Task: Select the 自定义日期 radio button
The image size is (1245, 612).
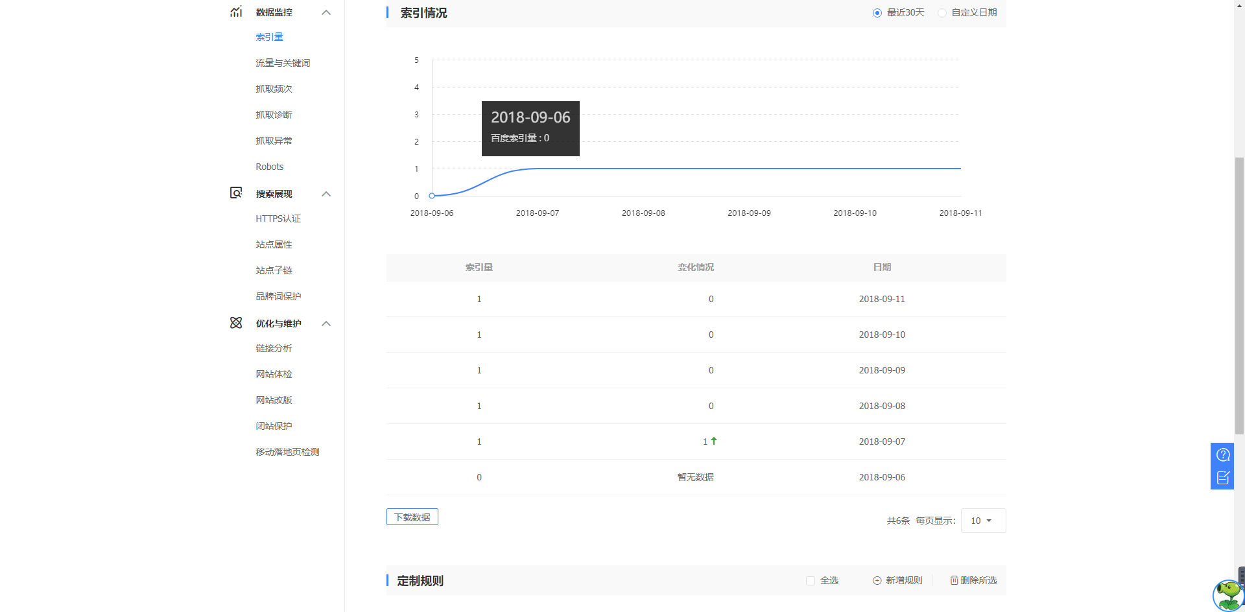Action: pyautogui.click(x=942, y=12)
